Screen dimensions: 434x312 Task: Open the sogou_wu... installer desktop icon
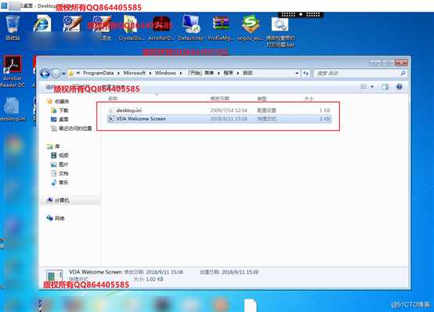[251, 27]
